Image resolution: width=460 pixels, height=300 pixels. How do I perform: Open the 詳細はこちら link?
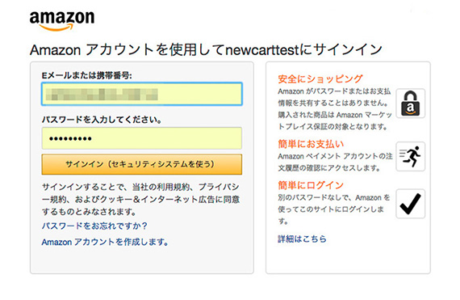pos(302,239)
